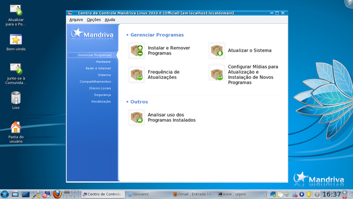The width and height of the screenshot is (353, 199).
Task: Click Analisar uso dos Programas Instalados label
Action: click(171, 117)
